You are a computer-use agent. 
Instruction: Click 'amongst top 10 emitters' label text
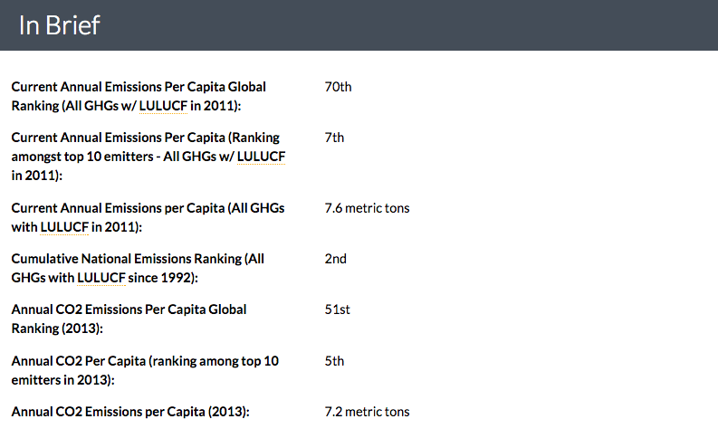pos(82,157)
